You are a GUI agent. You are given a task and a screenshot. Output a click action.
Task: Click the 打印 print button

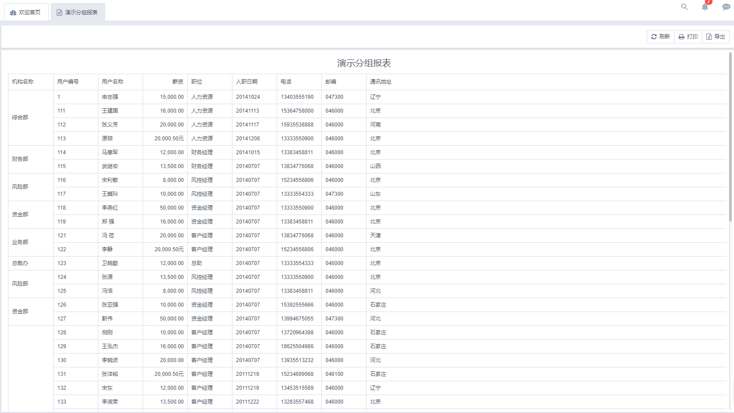point(688,37)
